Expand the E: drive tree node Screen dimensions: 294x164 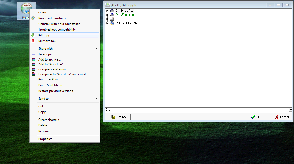[x=107, y=19]
